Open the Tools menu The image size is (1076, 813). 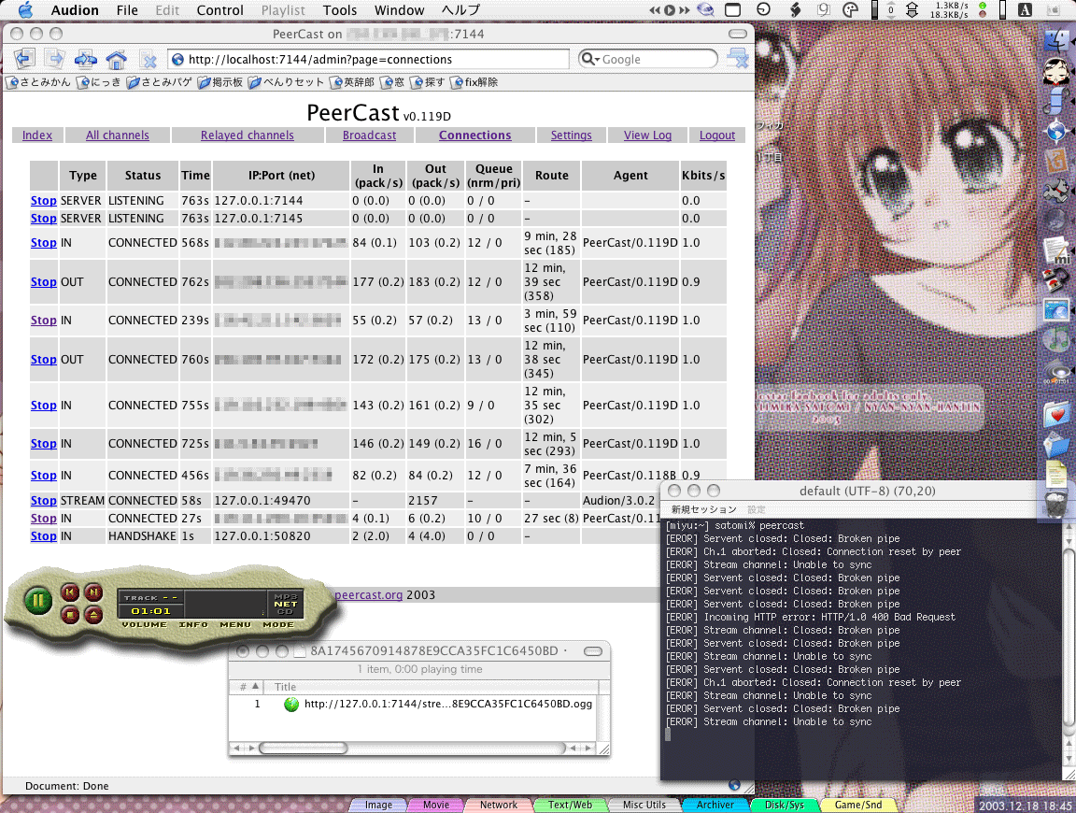(340, 10)
